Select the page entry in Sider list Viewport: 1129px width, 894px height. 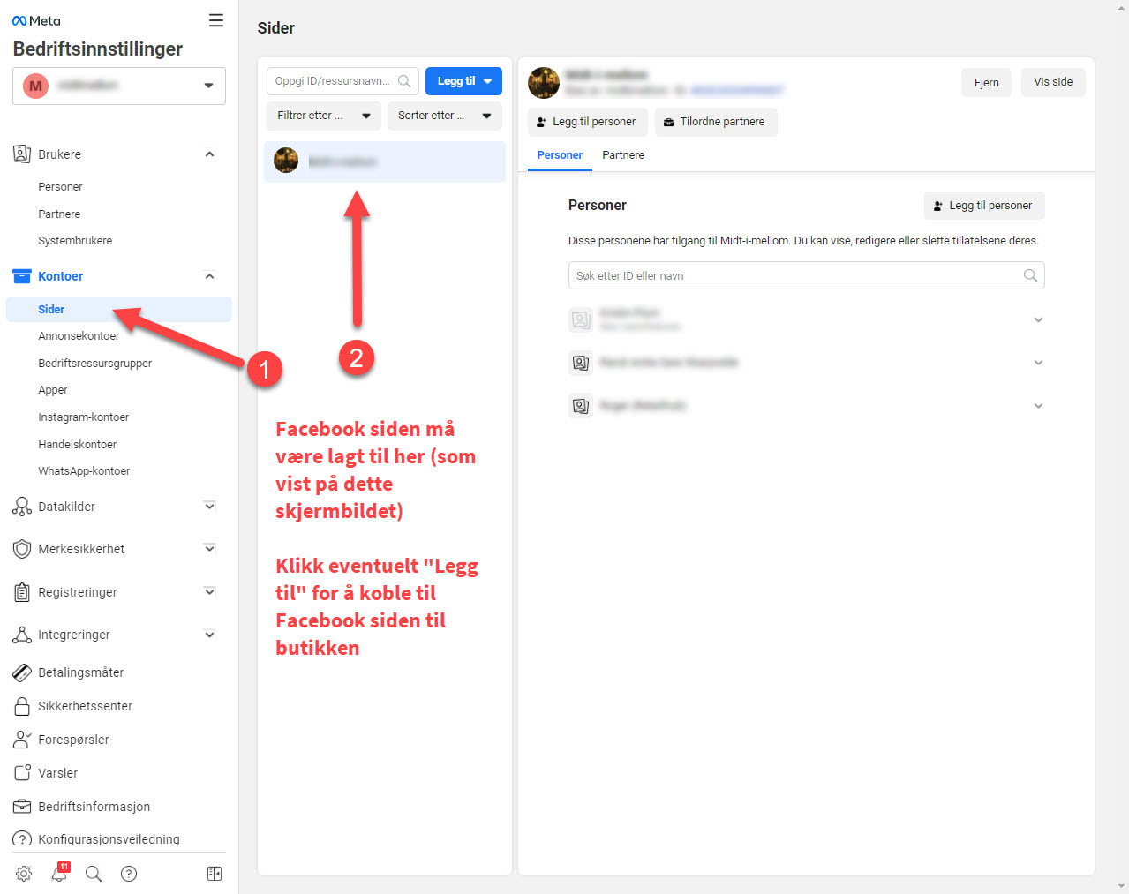[x=385, y=162]
